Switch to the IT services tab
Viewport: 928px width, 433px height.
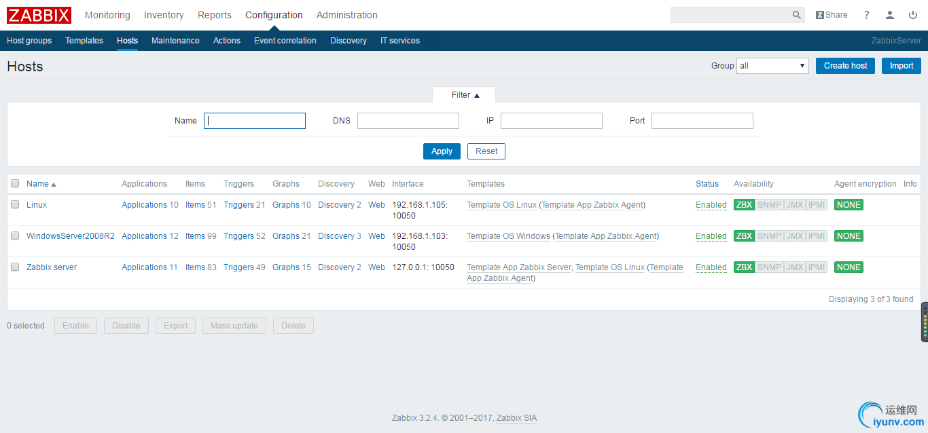point(400,41)
